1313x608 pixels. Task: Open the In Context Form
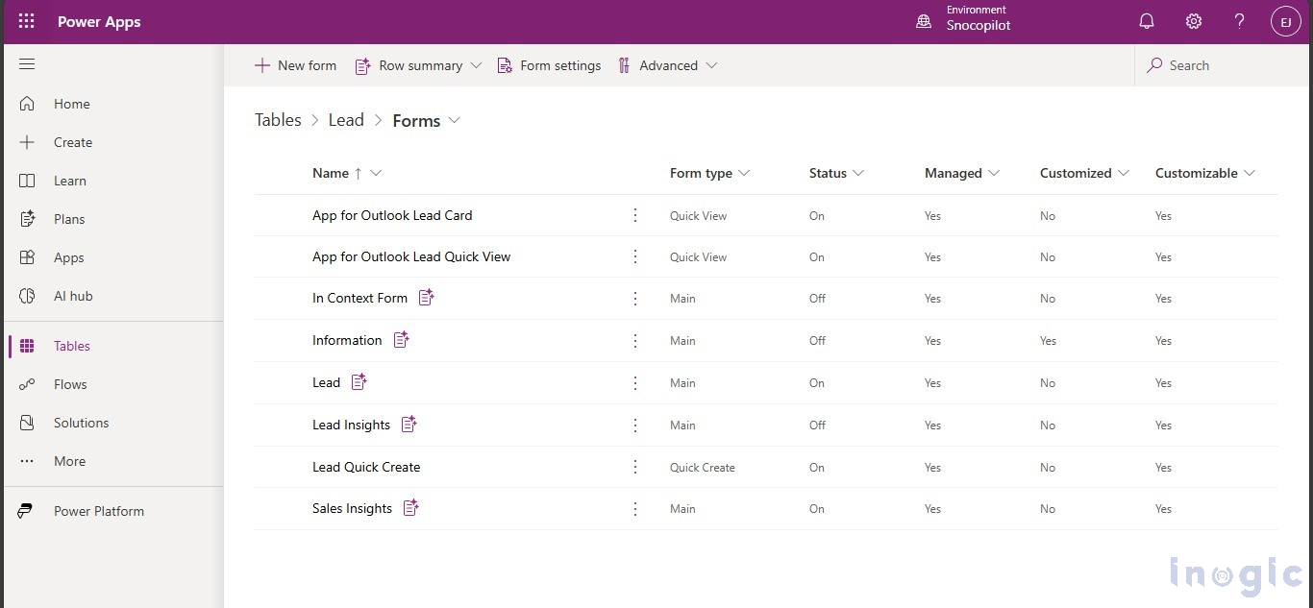tap(359, 298)
